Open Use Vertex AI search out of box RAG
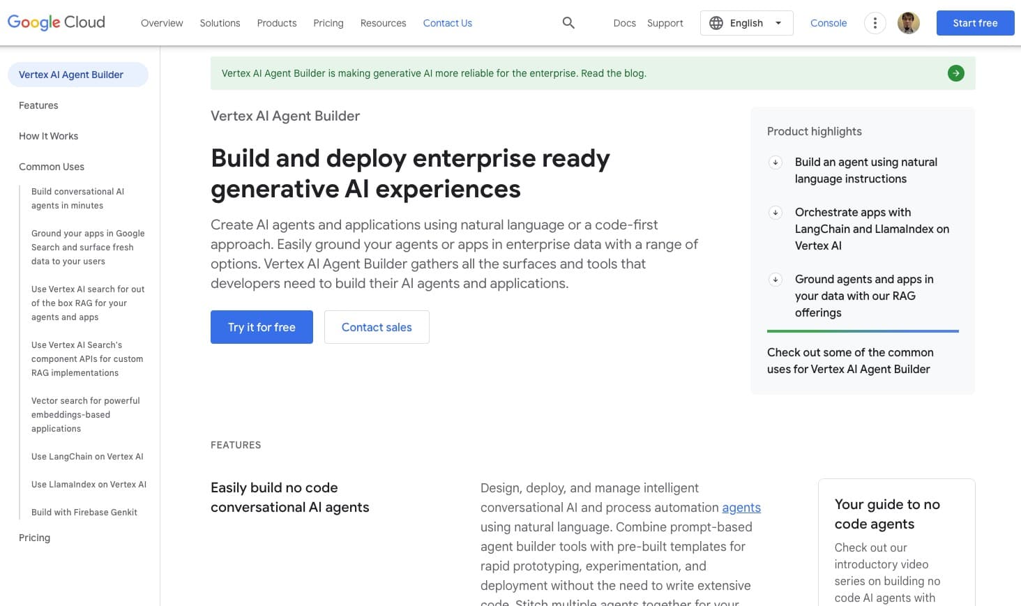This screenshot has height=606, width=1021. pyautogui.click(x=88, y=303)
